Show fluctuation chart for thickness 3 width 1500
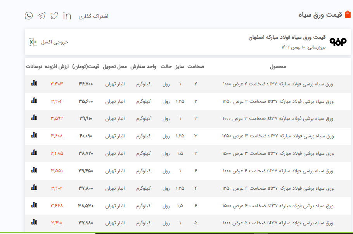The width and height of the screenshot is (353, 234). [34, 153]
